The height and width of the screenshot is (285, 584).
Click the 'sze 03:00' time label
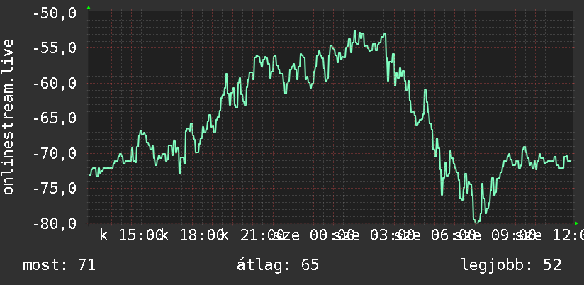click(375, 236)
